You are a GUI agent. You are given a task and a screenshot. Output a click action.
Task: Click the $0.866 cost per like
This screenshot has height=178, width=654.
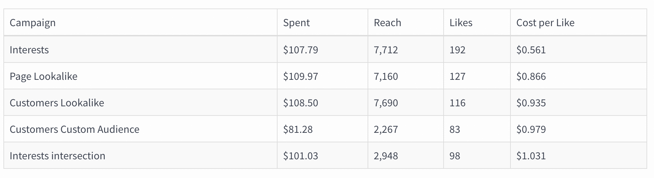pyautogui.click(x=531, y=76)
